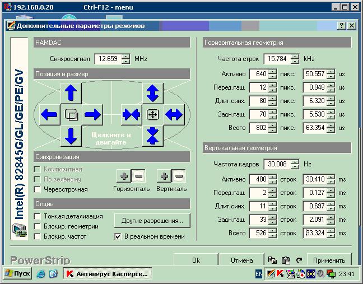Click the move-up blue arrow in position panel

(71, 93)
